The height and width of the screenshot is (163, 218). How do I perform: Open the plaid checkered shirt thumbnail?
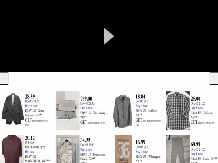point(178,111)
